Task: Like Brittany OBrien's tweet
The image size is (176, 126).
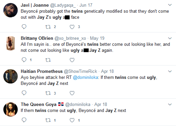Action: click(x=72, y=60)
